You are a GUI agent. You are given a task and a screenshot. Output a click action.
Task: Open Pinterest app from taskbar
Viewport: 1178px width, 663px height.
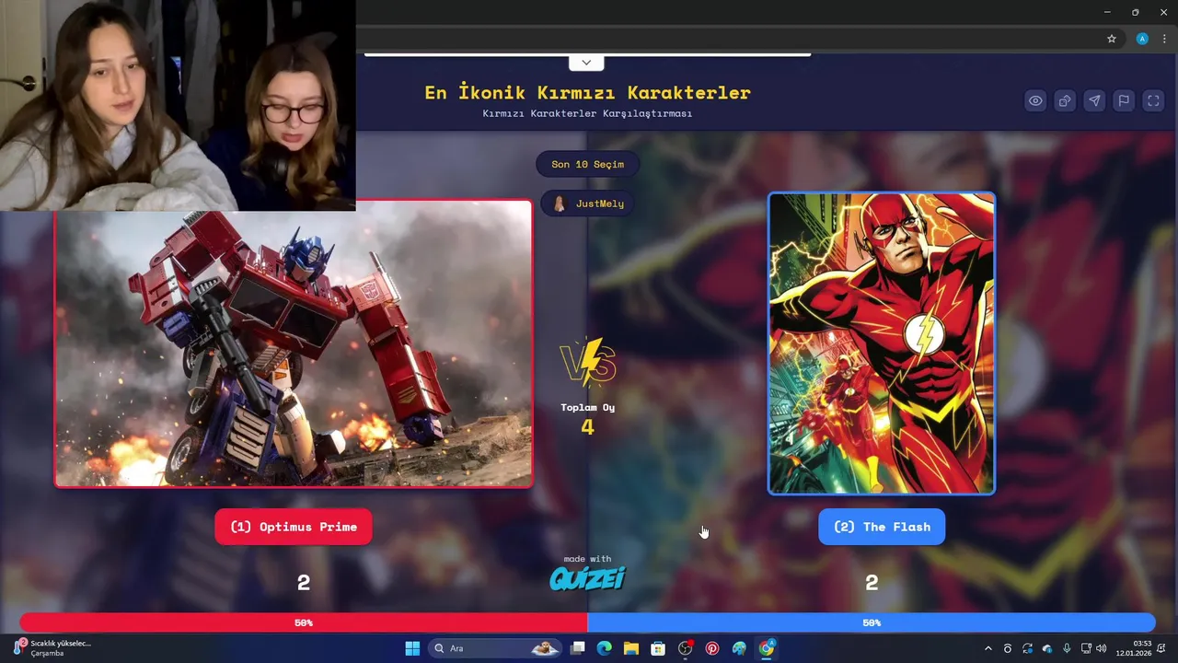(x=712, y=648)
